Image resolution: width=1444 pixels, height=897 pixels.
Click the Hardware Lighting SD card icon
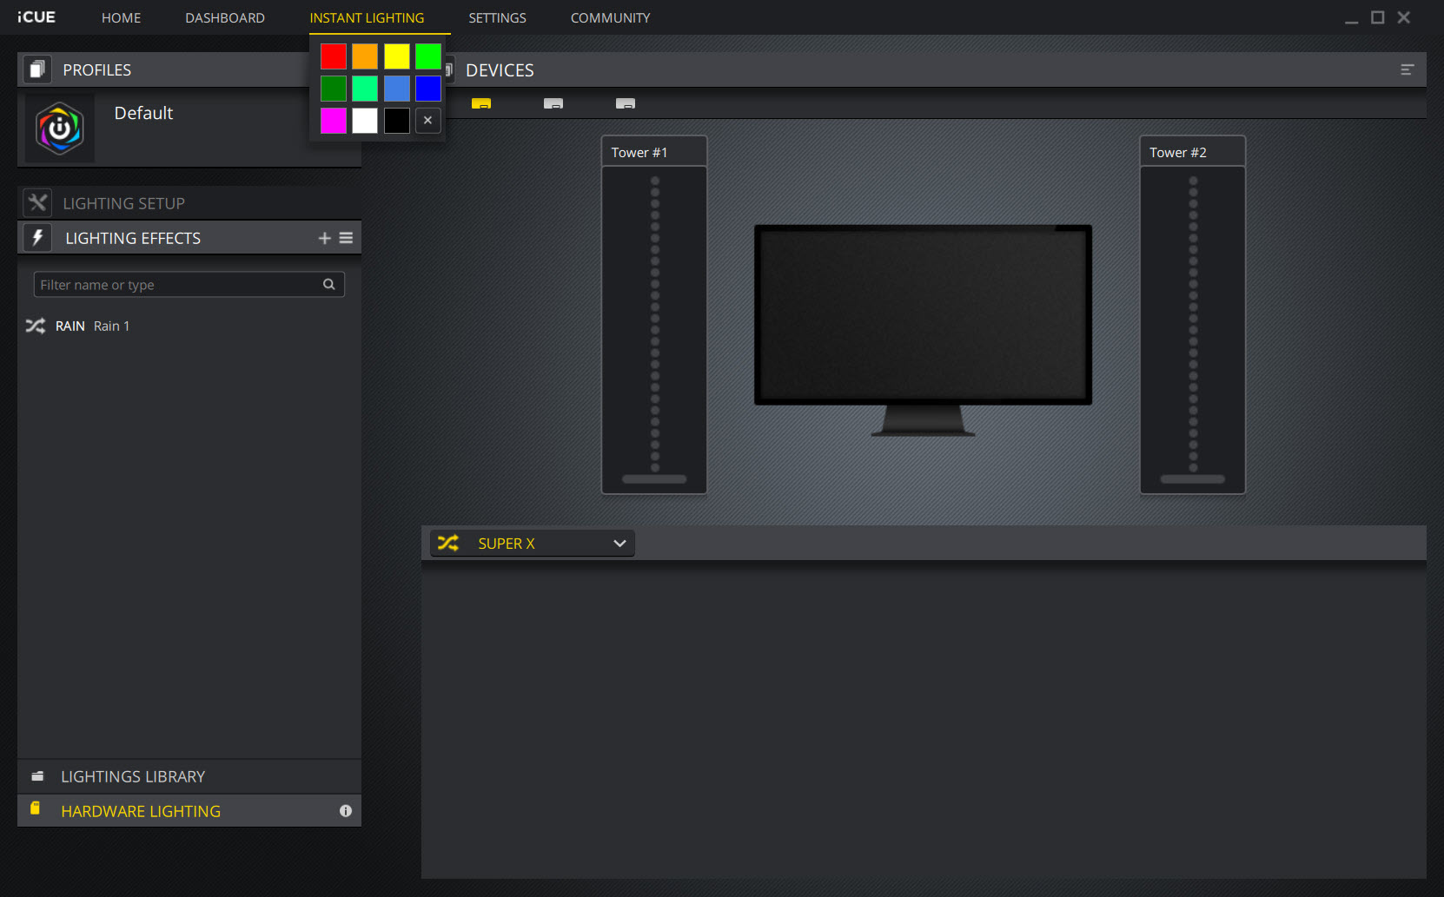(36, 808)
